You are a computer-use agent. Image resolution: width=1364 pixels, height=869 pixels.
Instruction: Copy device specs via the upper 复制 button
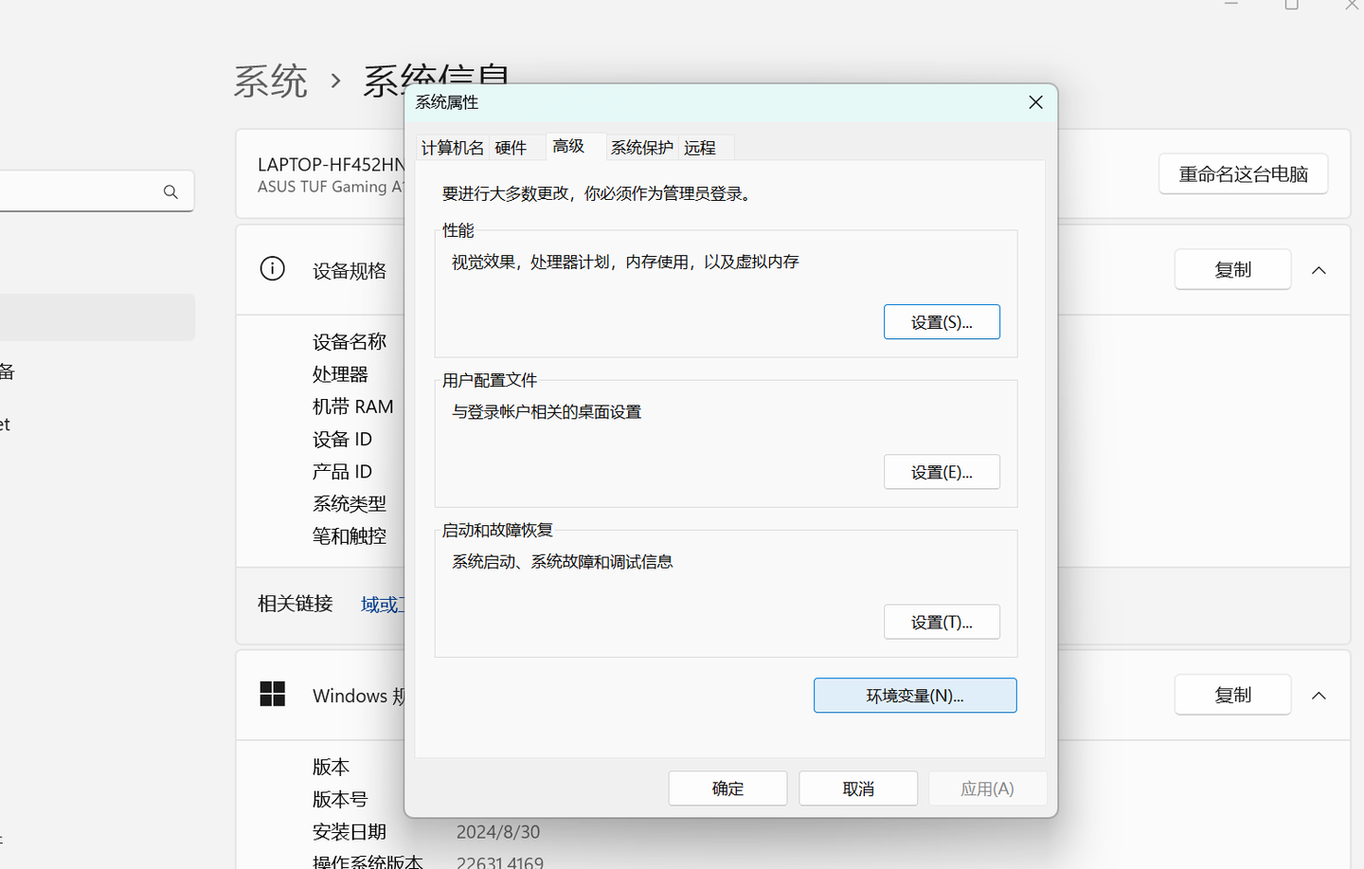pyautogui.click(x=1232, y=269)
